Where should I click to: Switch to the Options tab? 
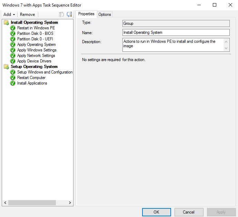pyautogui.click(x=105, y=14)
